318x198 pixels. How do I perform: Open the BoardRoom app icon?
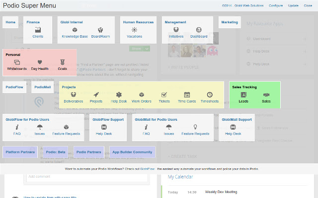(100, 30)
